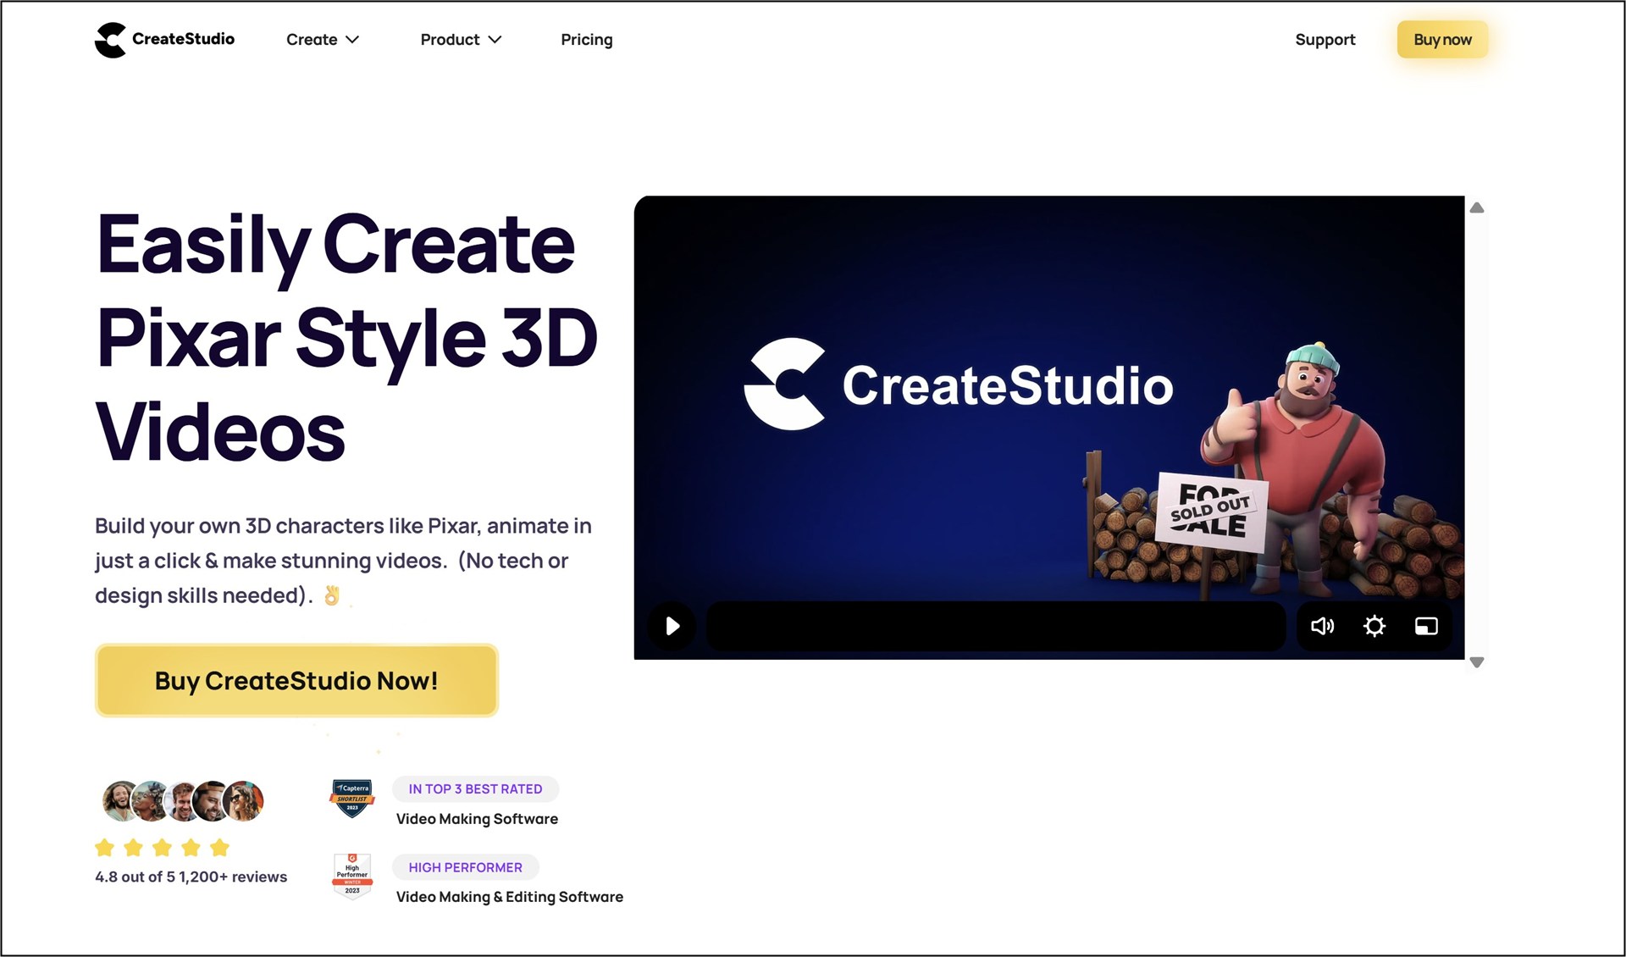Expand the Create dropdown menu
Image resolution: width=1626 pixels, height=957 pixels.
[x=322, y=40]
